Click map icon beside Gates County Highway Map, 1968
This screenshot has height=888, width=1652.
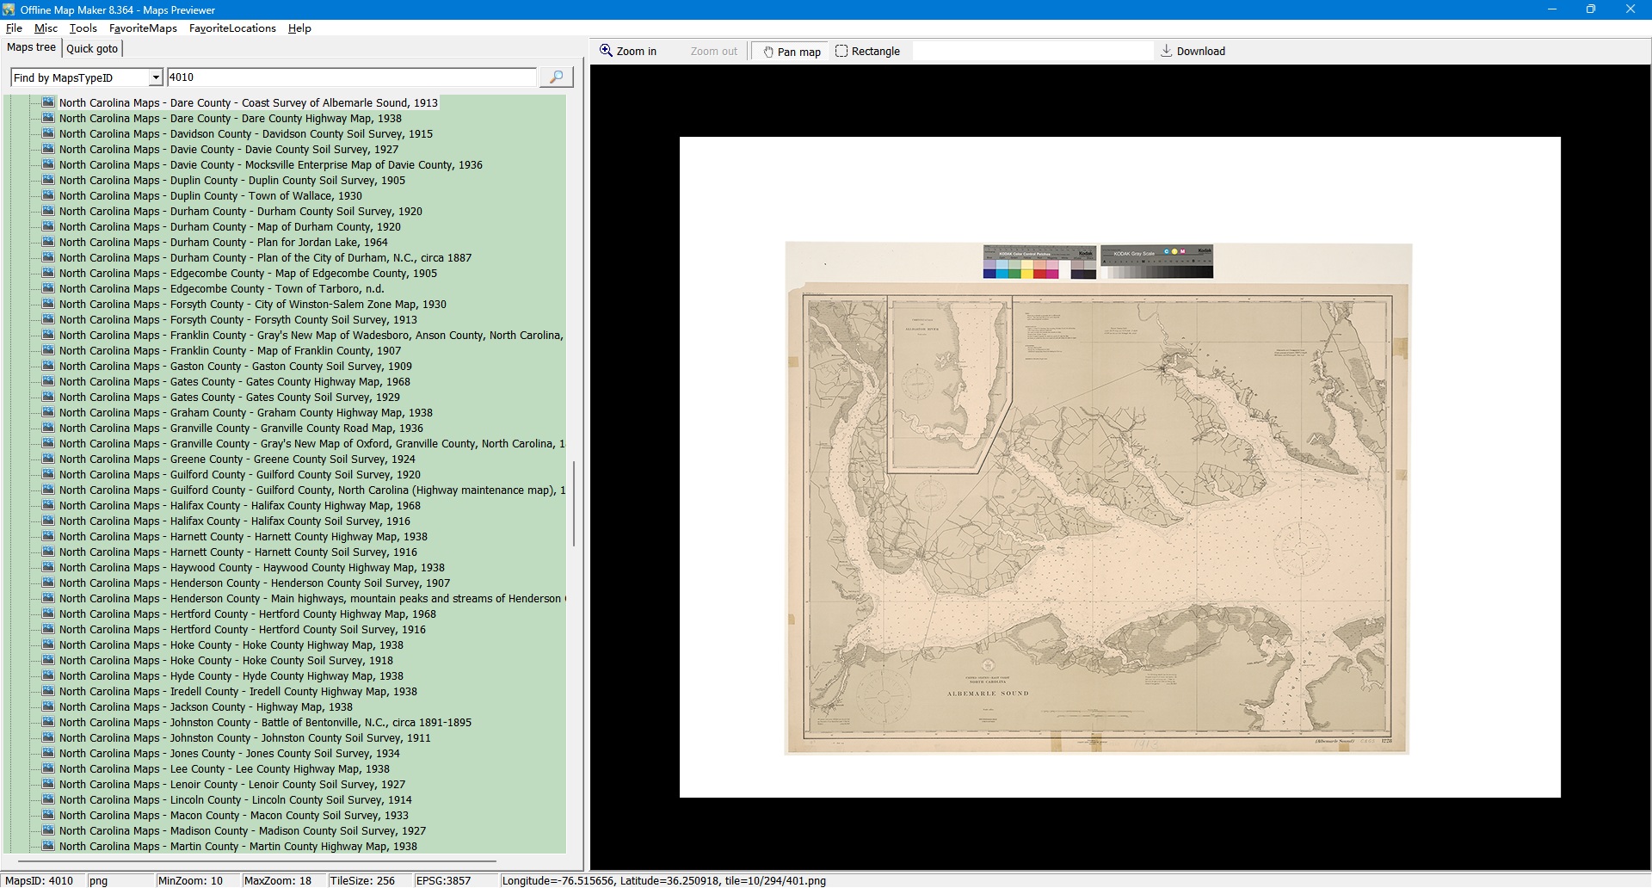[48, 382]
